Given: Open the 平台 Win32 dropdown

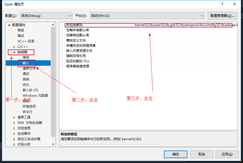Looking at the screenshot, I should click(147, 15).
